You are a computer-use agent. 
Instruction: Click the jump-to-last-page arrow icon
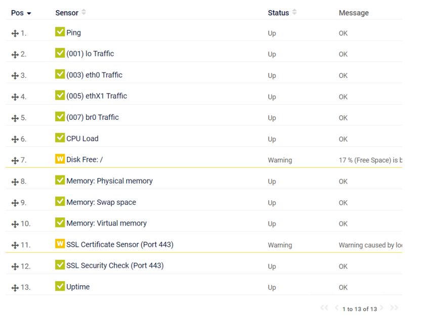pos(395,308)
